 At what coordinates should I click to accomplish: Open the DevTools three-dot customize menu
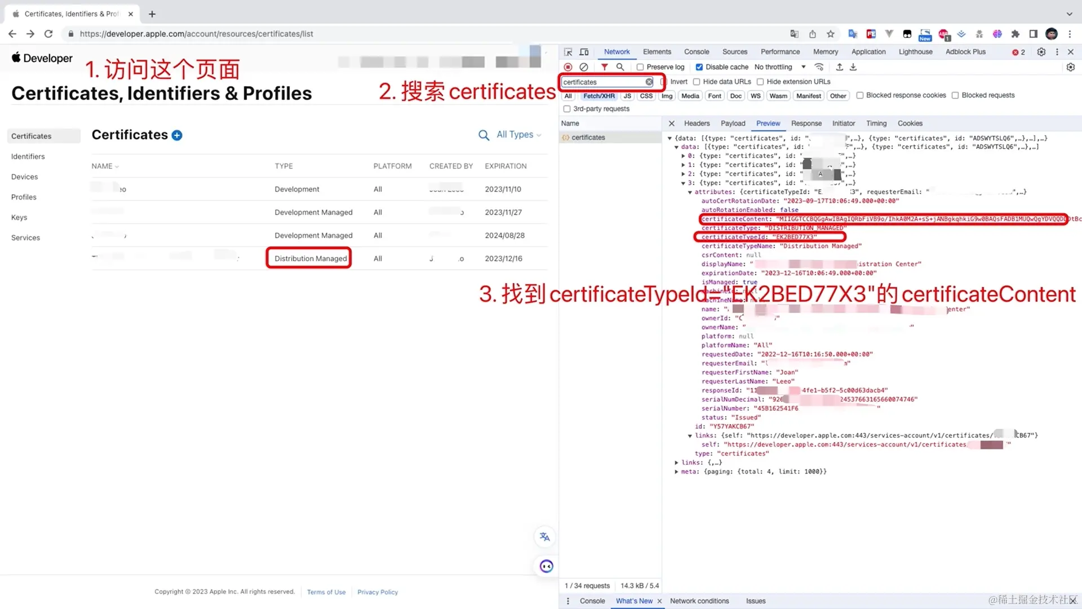1057,52
